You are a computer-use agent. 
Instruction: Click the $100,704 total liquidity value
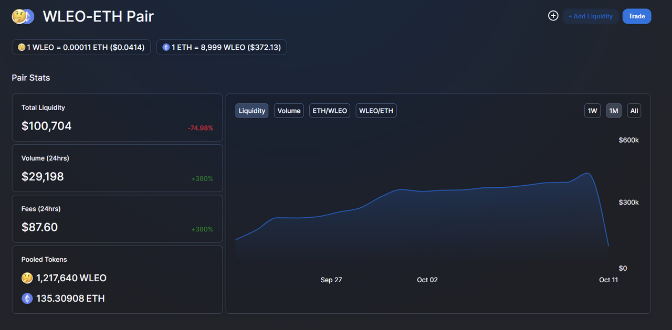pos(47,126)
